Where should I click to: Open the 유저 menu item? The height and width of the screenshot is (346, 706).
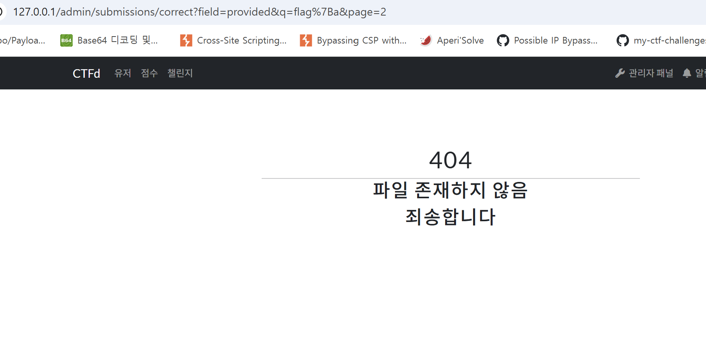click(x=123, y=73)
